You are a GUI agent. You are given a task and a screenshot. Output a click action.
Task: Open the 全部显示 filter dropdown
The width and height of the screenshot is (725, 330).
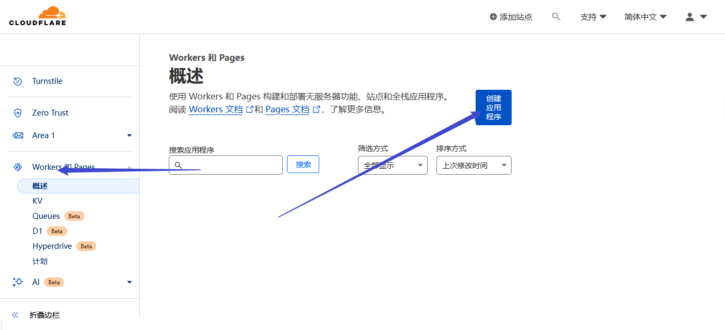click(x=392, y=165)
